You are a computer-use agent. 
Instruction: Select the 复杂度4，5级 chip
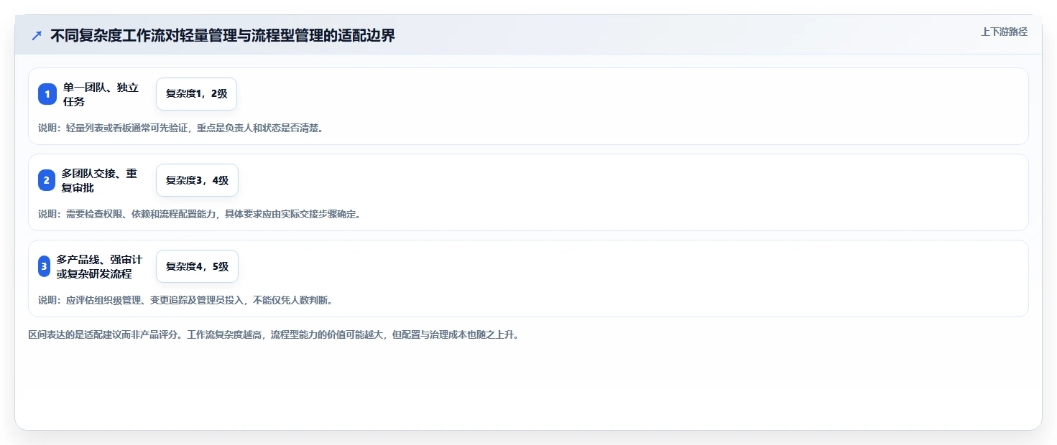tap(197, 266)
